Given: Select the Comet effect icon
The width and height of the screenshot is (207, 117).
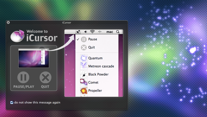Looking at the screenshot, I should (84, 82).
